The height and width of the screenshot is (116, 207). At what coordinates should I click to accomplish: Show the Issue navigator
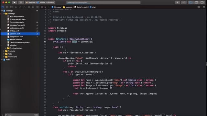20,7
